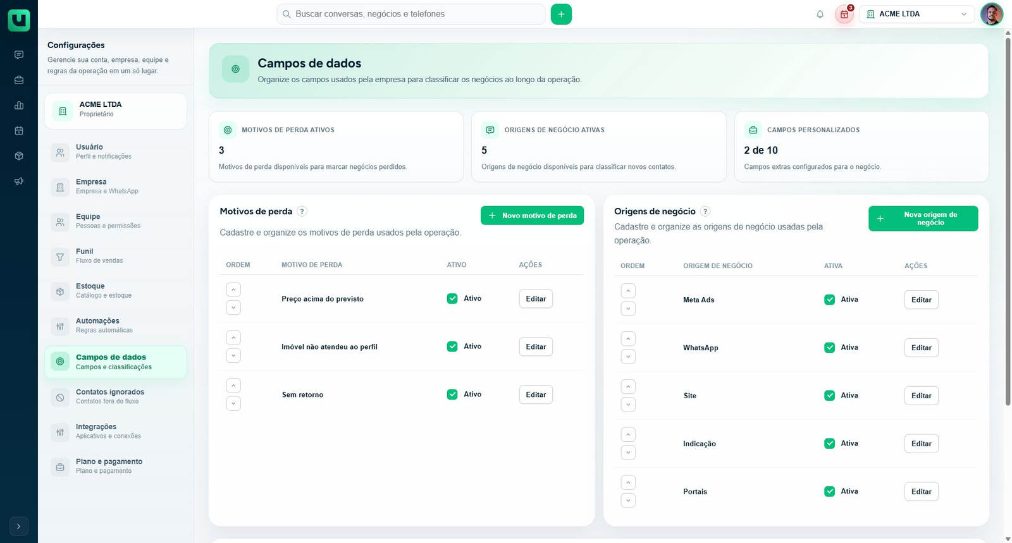The width and height of the screenshot is (1012, 543).
Task: Move Indicação origin up
Action: (x=628, y=435)
